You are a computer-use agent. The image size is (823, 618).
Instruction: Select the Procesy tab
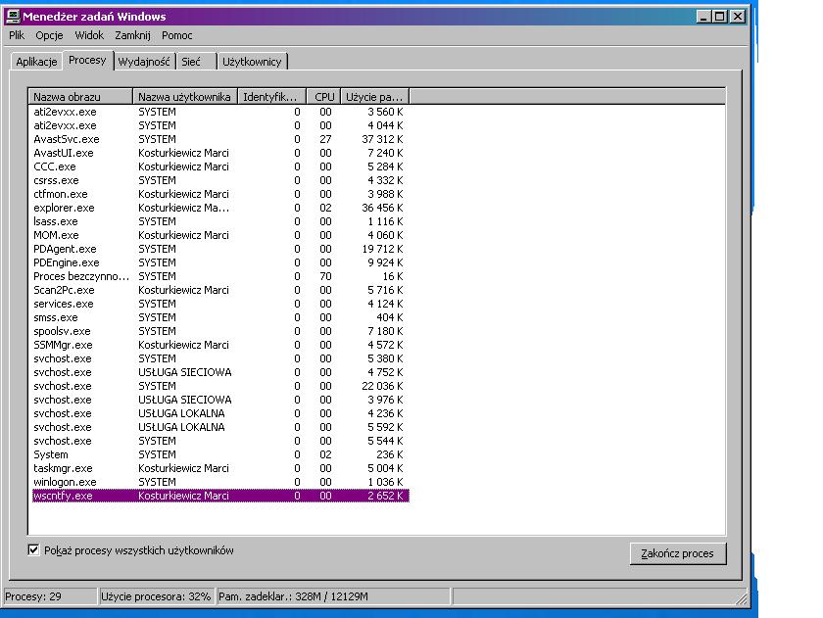pos(87,60)
